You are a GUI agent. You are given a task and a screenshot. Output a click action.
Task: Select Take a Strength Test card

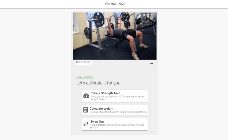coord(115,96)
